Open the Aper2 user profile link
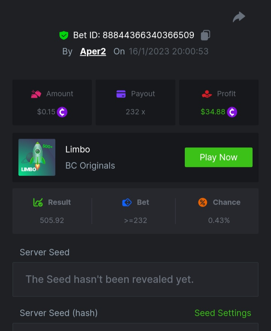The image size is (271, 331). [93, 51]
